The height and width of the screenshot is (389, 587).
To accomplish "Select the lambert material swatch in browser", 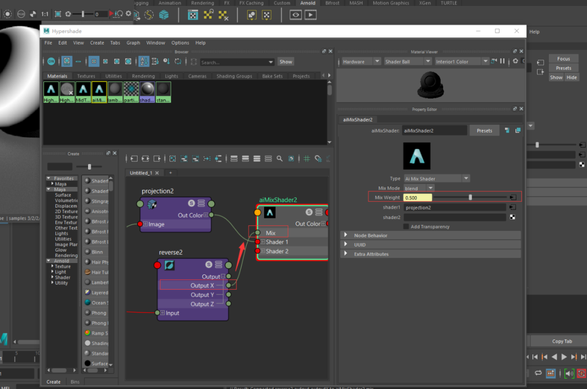I will pyautogui.click(x=115, y=92).
